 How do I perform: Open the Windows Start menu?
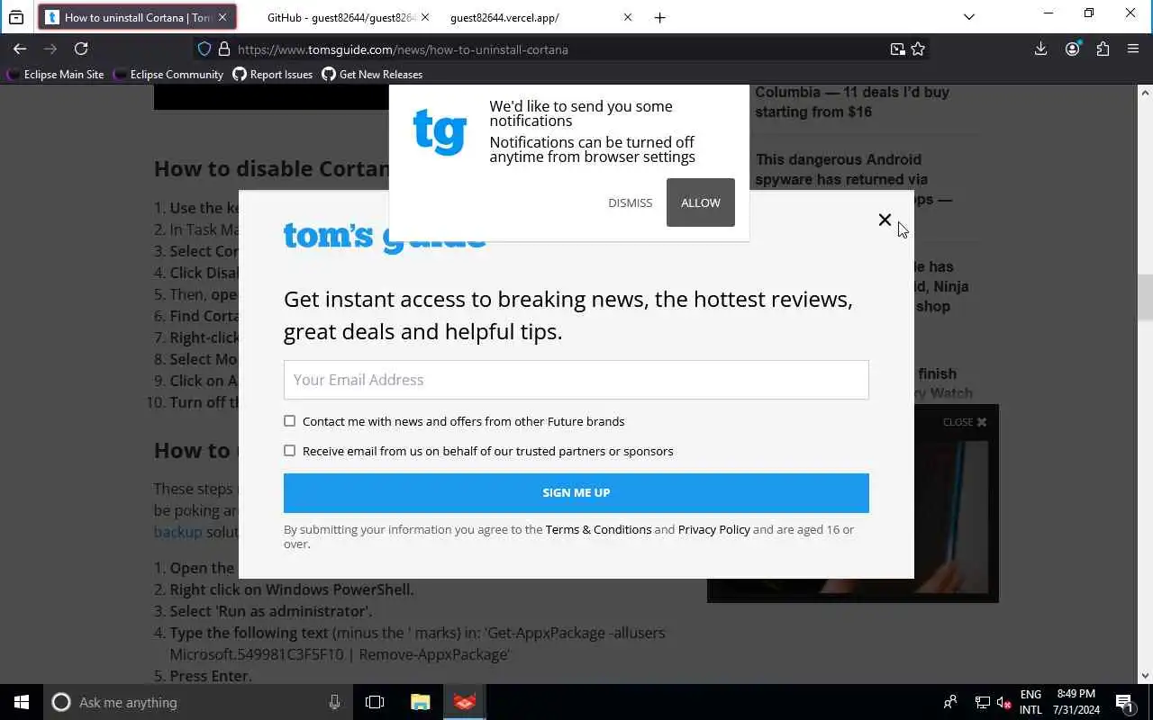pyautogui.click(x=22, y=702)
